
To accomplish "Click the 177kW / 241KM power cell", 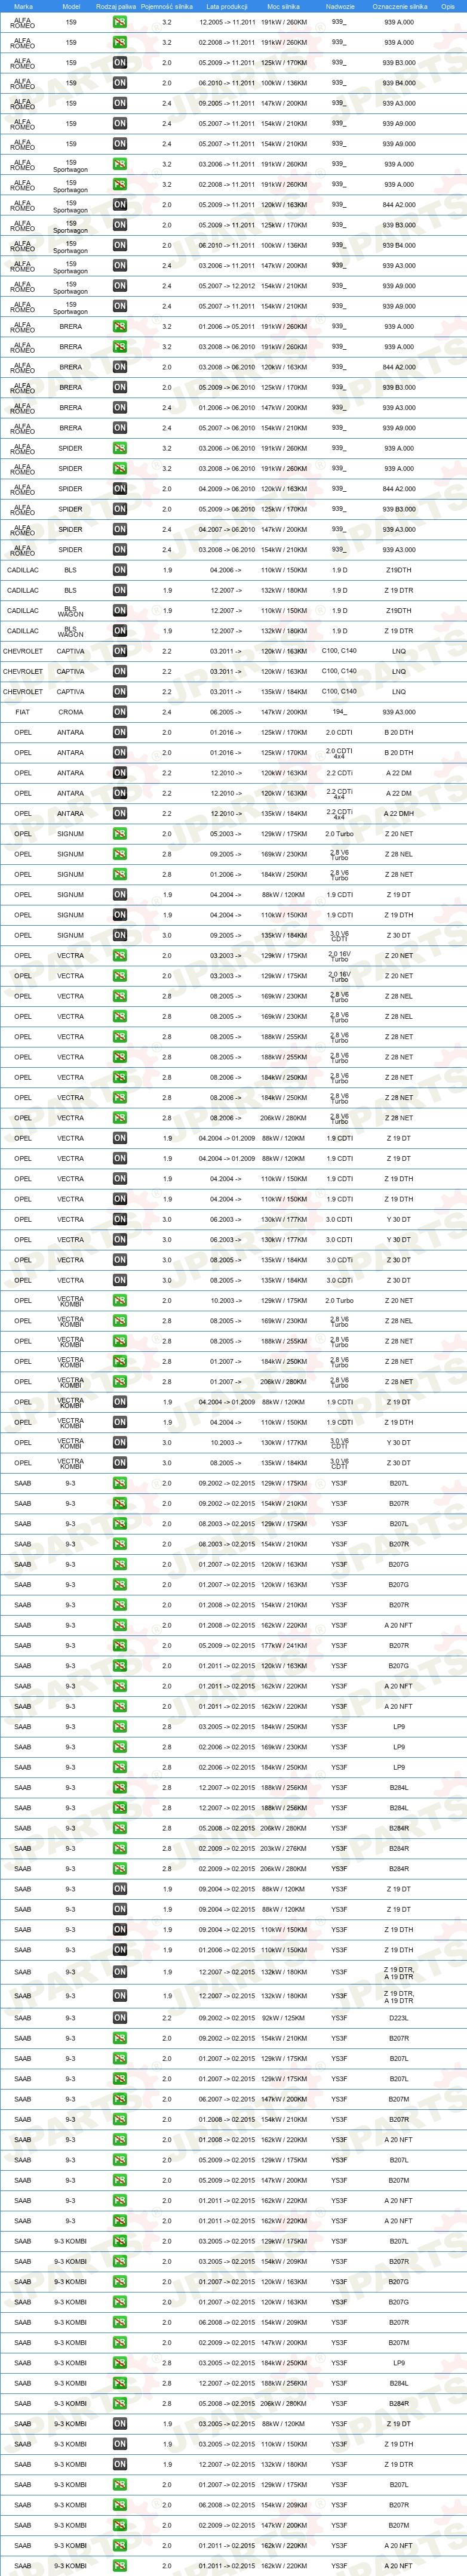I will (x=284, y=1646).
